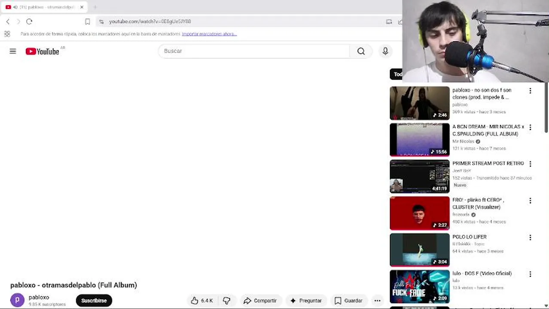Open options for FRO! - plinko video
Screen dimensions: 549x309
530,201
